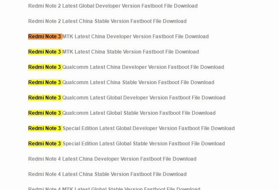Select Redmi Note 3 Qualcomm Global Developer link

127,97
